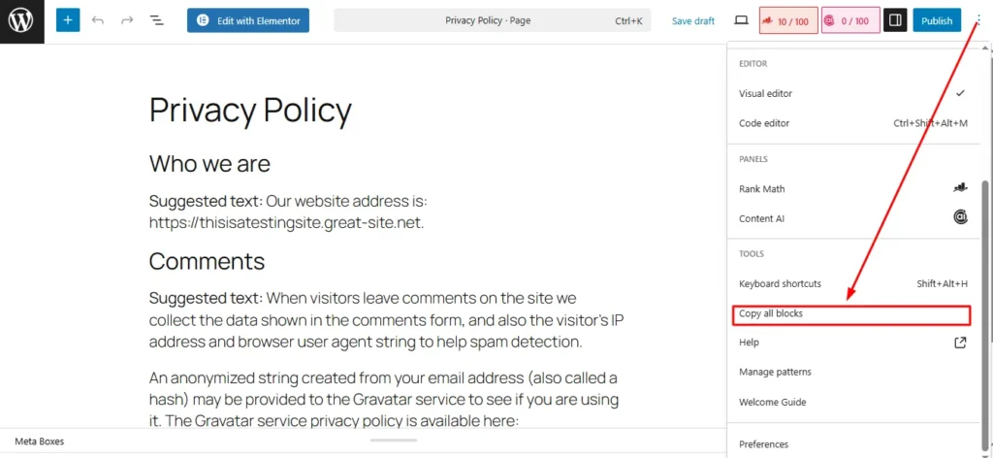Click the redo arrow icon
This screenshot has height=458, width=993.
point(127,20)
